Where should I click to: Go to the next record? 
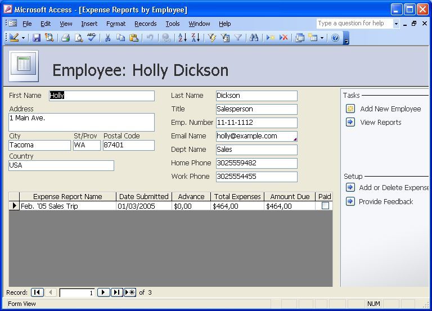click(103, 292)
